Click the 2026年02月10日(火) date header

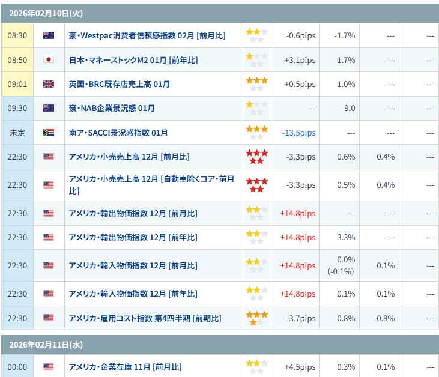click(x=38, y=13)
